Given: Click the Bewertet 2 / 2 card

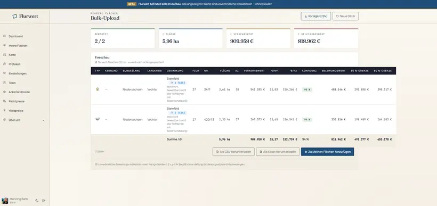Looking at the screenshot, I should click(123, 38).
